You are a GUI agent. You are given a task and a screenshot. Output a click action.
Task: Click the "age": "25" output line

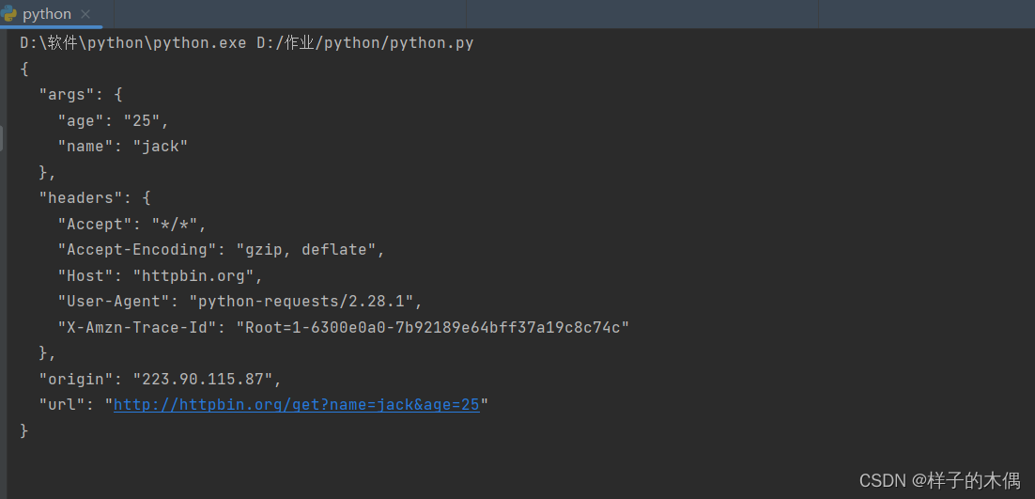pyautogui.click(x=114, y=121)
